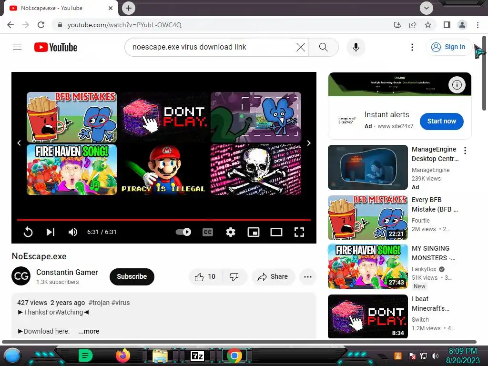Open the Constantin Gamer channel name link
The height and width of the screenshot is (366, 488).
point(67,272)
